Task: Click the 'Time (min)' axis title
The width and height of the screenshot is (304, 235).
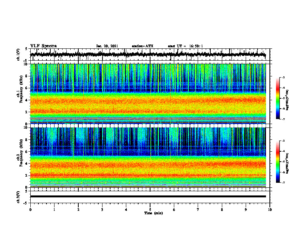Action: pos(154,213)
